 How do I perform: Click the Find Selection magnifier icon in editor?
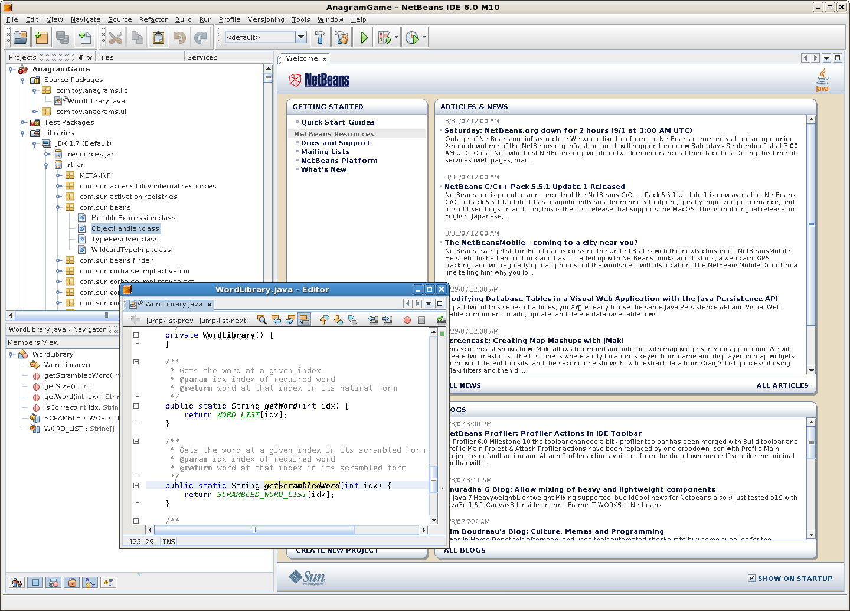click(x=262, y=320)
